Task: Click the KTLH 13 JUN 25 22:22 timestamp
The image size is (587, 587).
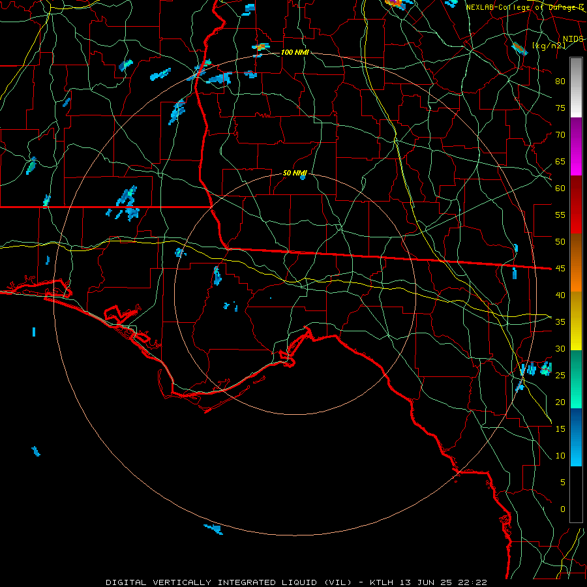Action: [x=428, y=582]
